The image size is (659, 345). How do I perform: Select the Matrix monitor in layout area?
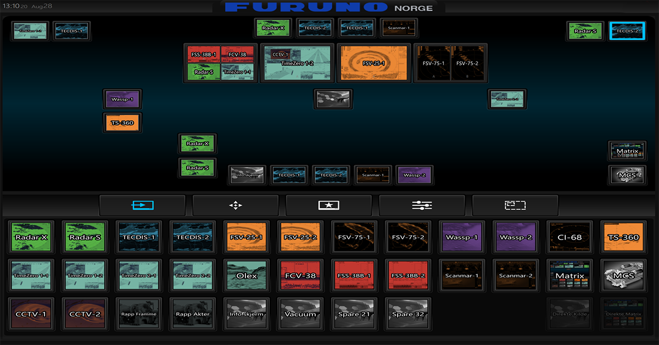(627, 151)
